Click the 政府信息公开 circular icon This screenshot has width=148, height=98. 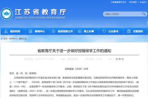(53, 31)
